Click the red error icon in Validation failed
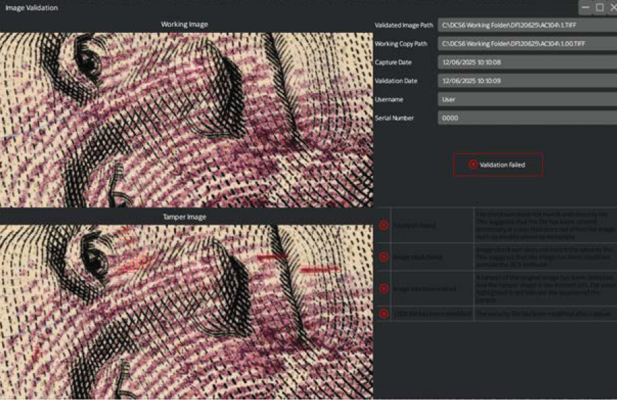The width and height of the screenshot is (617, 401). (473, 164)
